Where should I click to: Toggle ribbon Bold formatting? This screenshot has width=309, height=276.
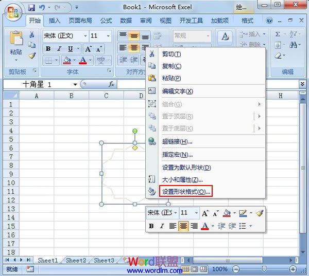pos(48,49)
